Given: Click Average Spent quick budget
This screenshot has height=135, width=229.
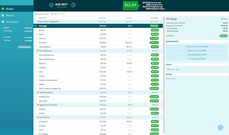Looking at the screenshot, I should click(197, 59).
